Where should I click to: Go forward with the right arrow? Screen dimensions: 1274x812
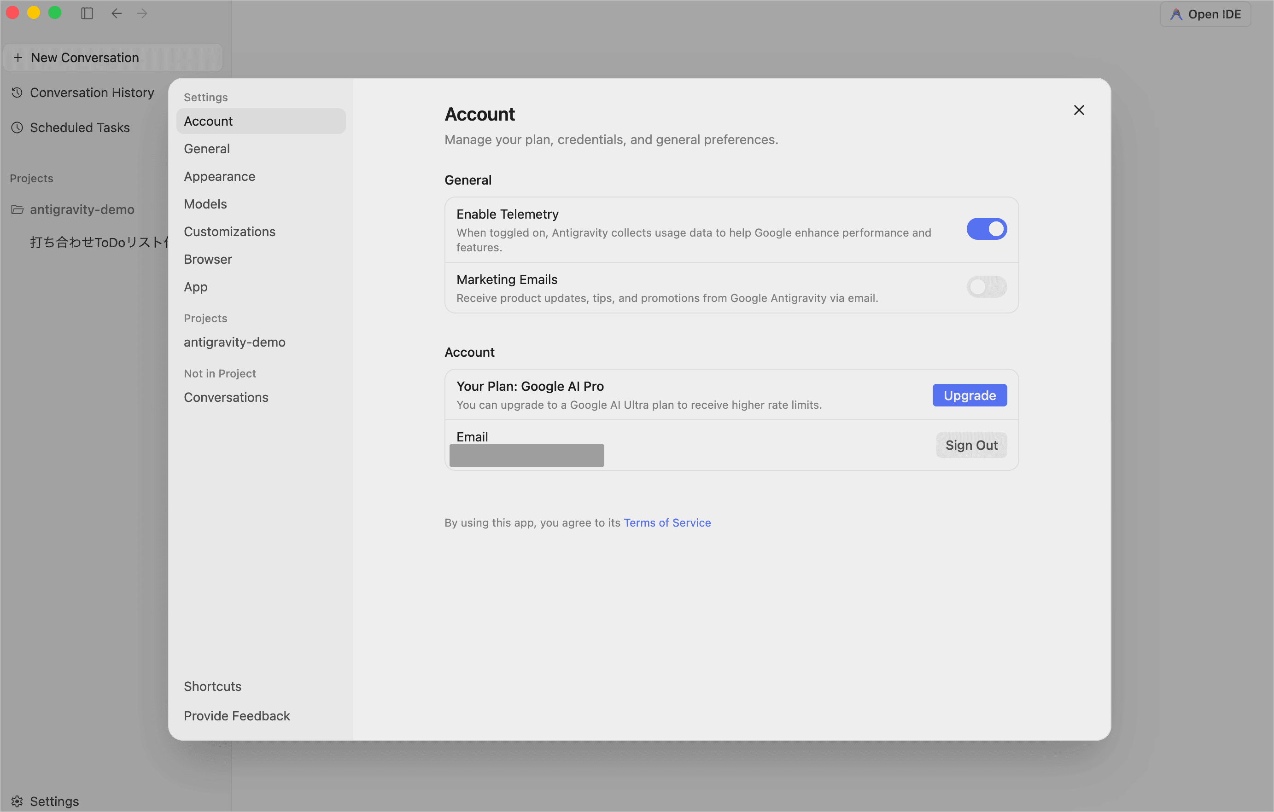pyautogui.click(x=142, y=13)
